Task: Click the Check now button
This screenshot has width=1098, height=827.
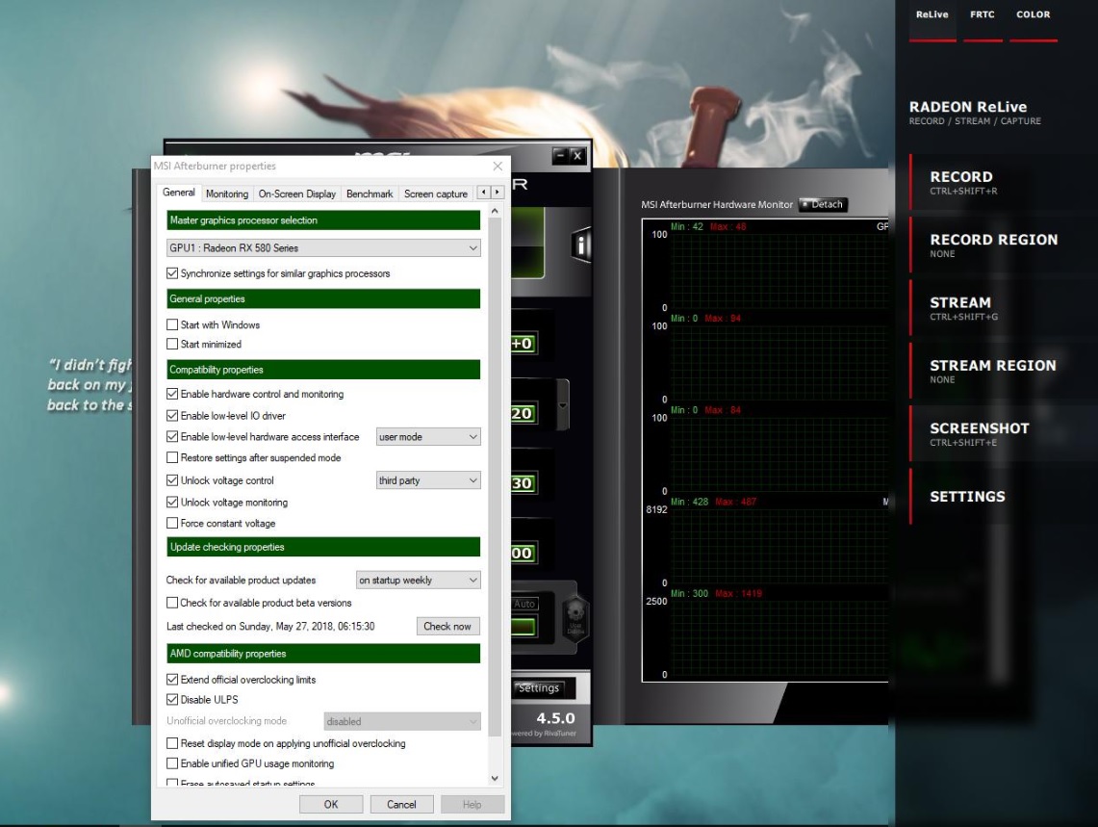Action: [x=447, y=627]
